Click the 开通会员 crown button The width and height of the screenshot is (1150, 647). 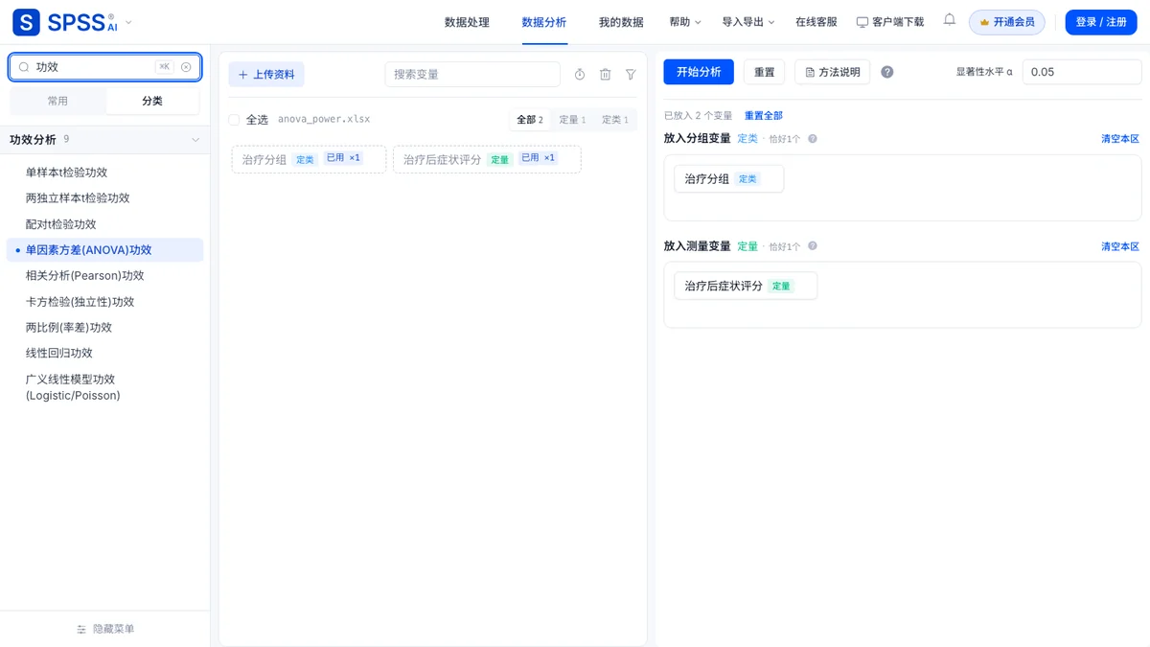pos(1007,22)
